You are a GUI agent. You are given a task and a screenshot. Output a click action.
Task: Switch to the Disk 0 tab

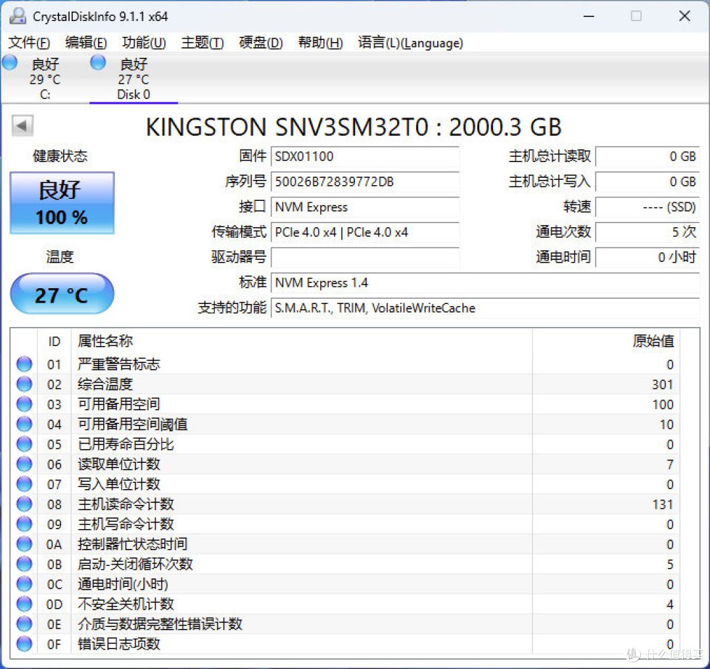[x=133, y=79]
